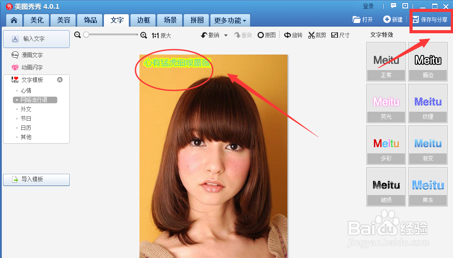The height and width of the screenshot is (258, 453).
Task: Click the 登录 link
Action: click(368, 6)
